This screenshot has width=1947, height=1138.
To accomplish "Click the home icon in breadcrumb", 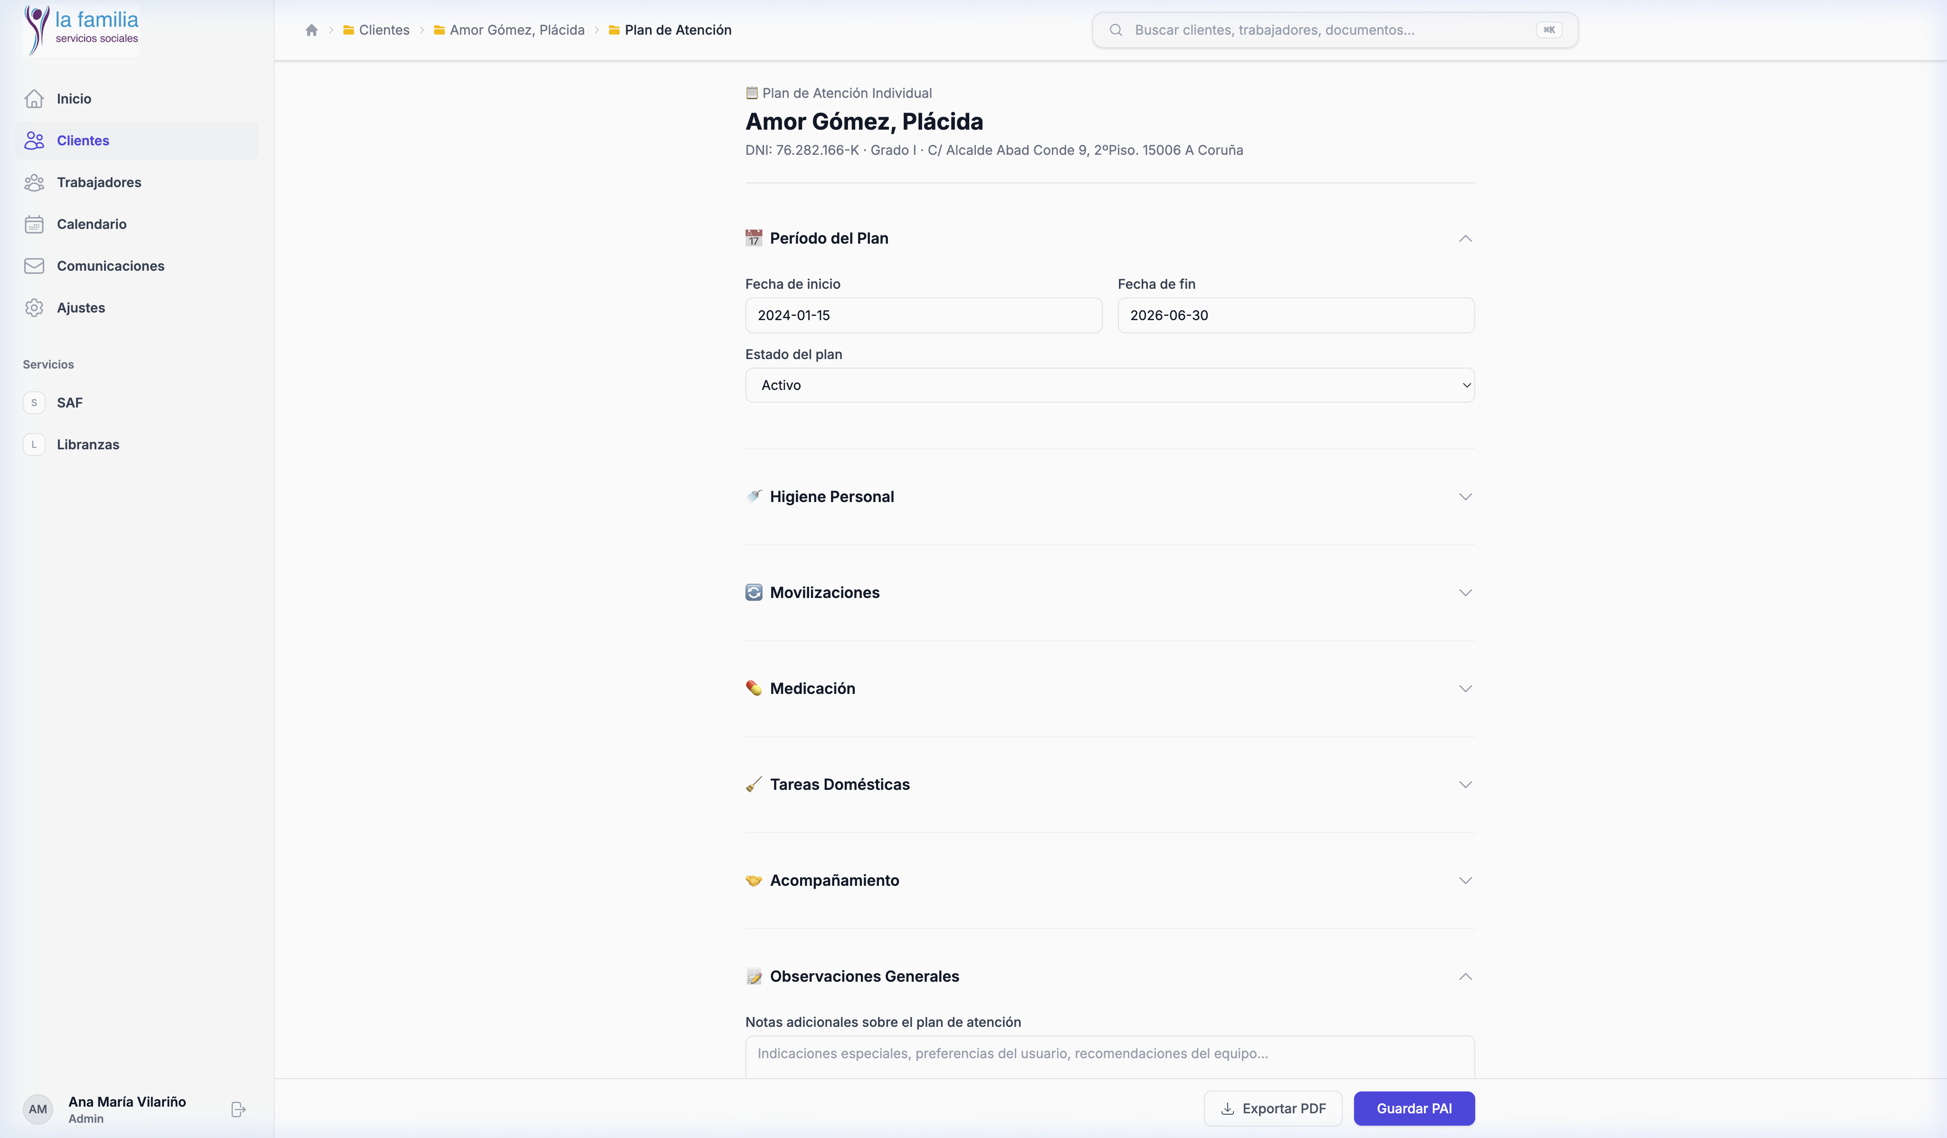I will pos(311,30).
